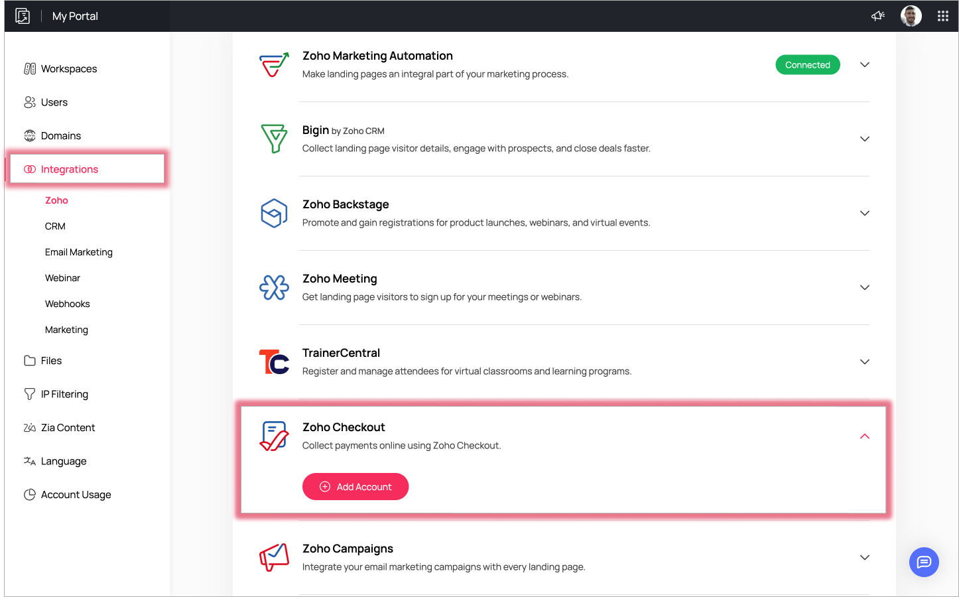The width and height of the screenshot is (959, 597).
Task: Click the My Portal logo icon
Action: click(23, 16)
